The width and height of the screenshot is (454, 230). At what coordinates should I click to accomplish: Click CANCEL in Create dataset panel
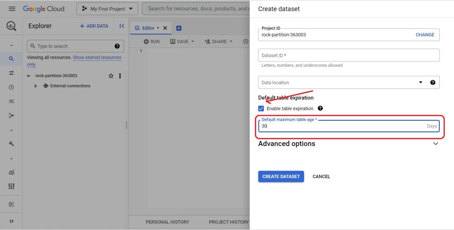[x=321, y=176]
